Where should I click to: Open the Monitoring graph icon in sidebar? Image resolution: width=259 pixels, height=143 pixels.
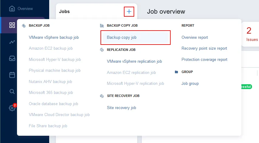(12, 42)
